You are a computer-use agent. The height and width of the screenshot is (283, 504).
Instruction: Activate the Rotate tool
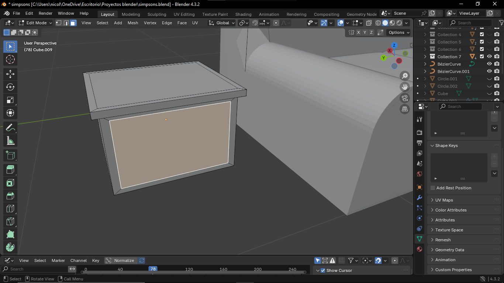(10, 87)
